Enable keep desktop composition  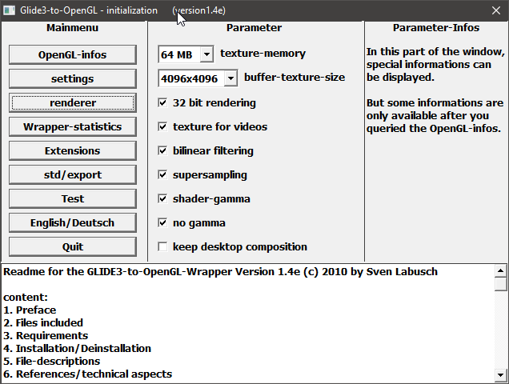[163, 247]
